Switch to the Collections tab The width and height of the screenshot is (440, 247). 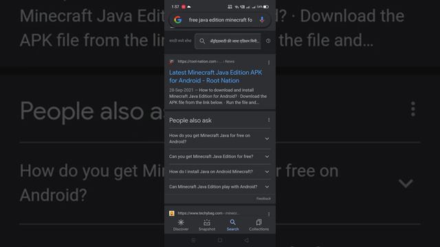(x=258, y=225)
